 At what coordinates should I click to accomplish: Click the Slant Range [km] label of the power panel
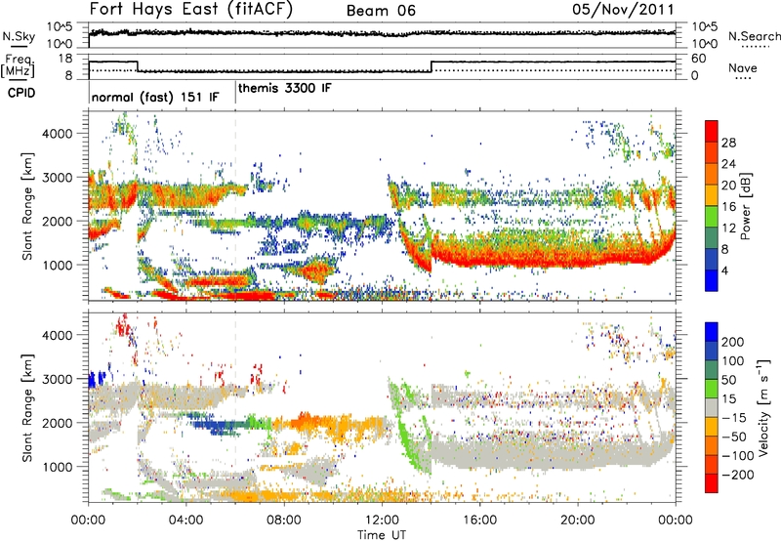tap(27, 206)
